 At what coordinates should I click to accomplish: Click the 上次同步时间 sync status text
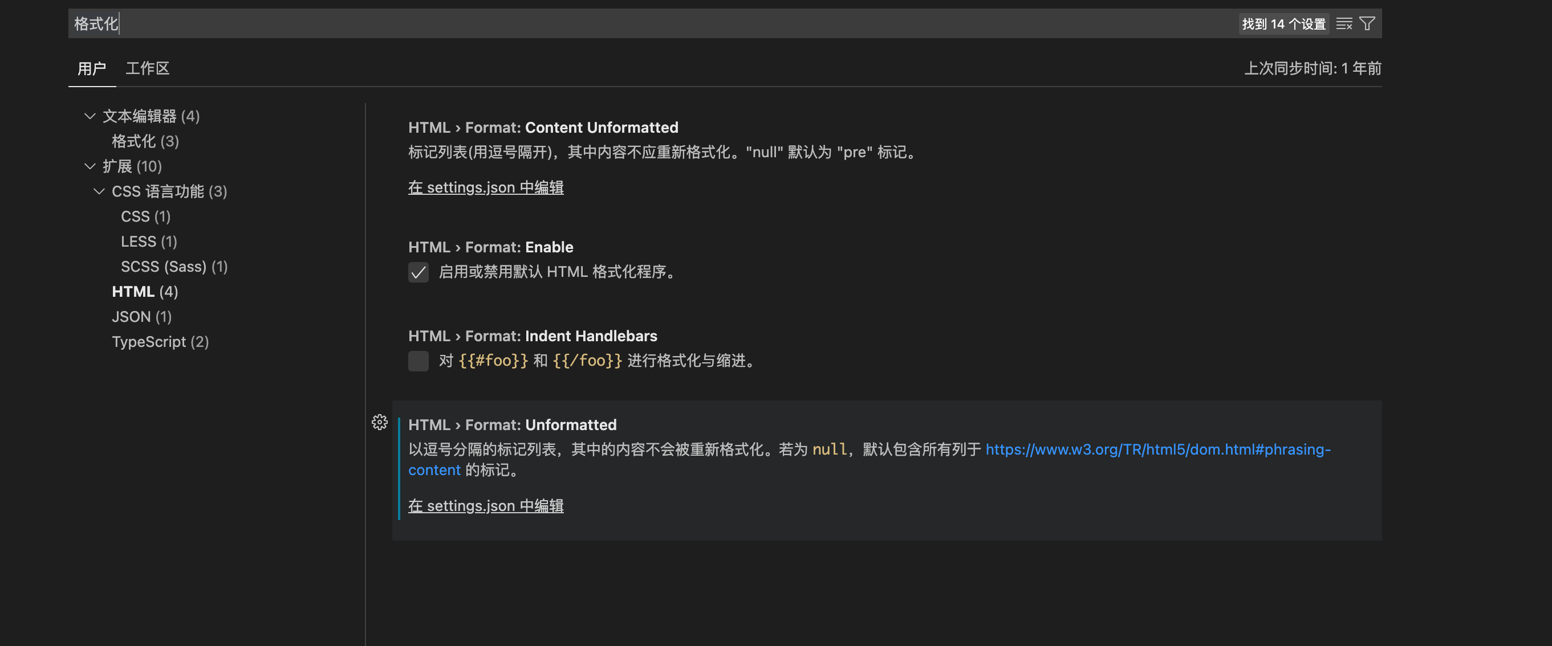click(1312, 68)
